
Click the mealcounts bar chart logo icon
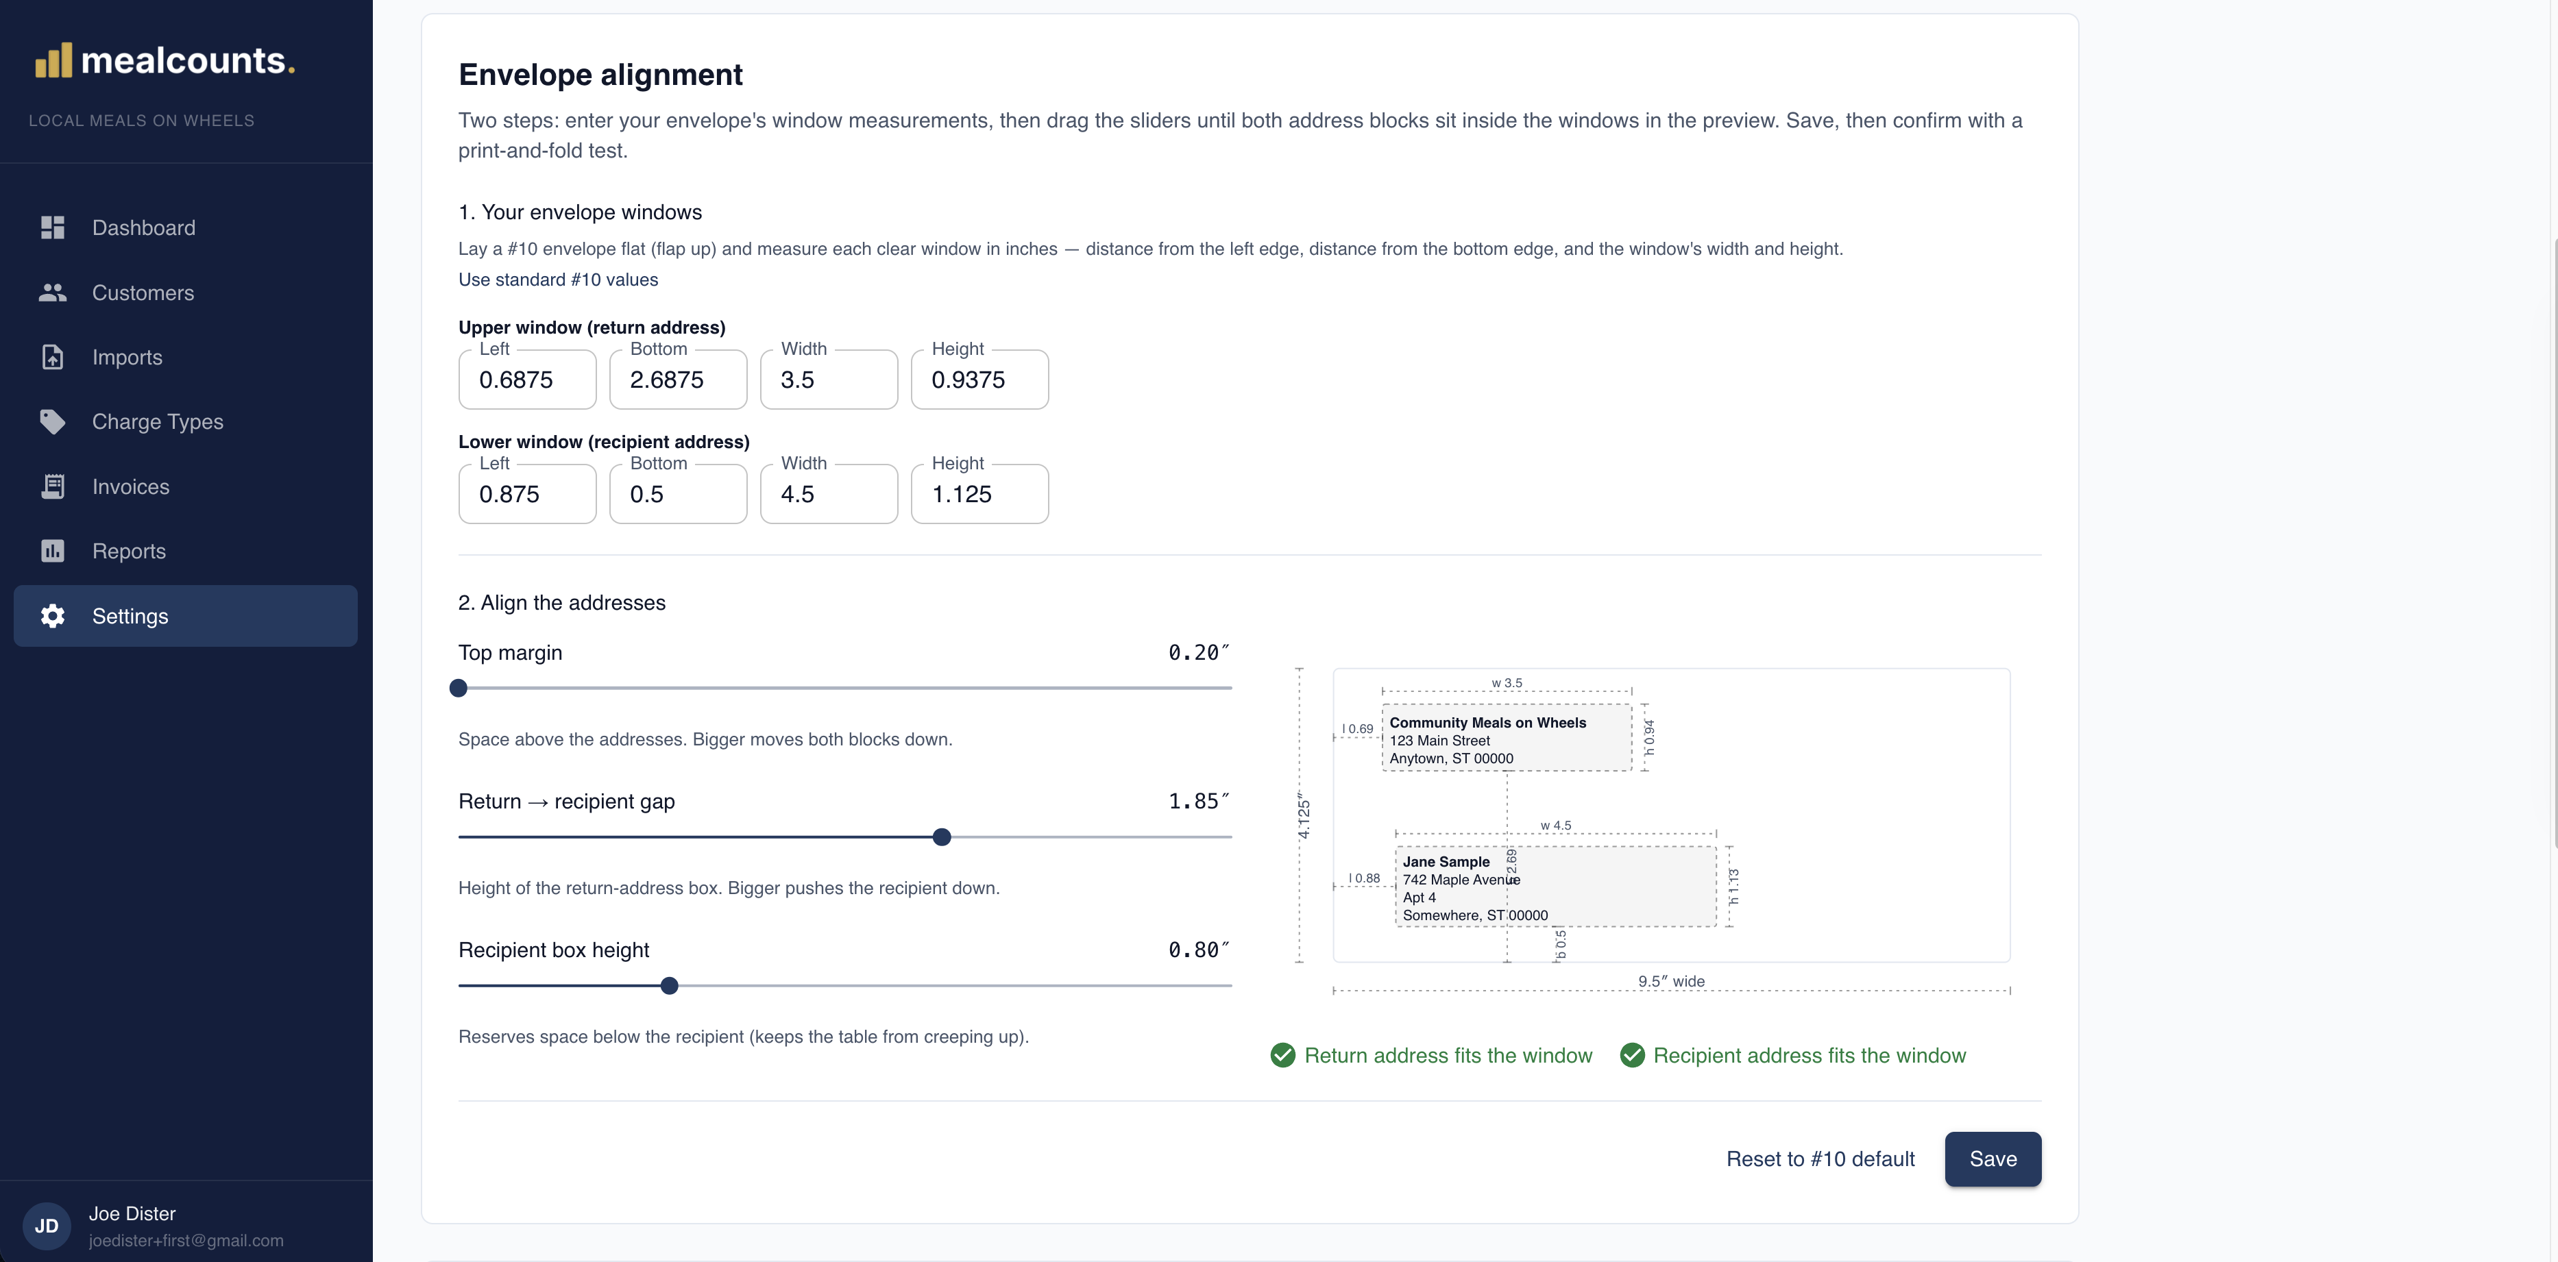pos(53,60)
